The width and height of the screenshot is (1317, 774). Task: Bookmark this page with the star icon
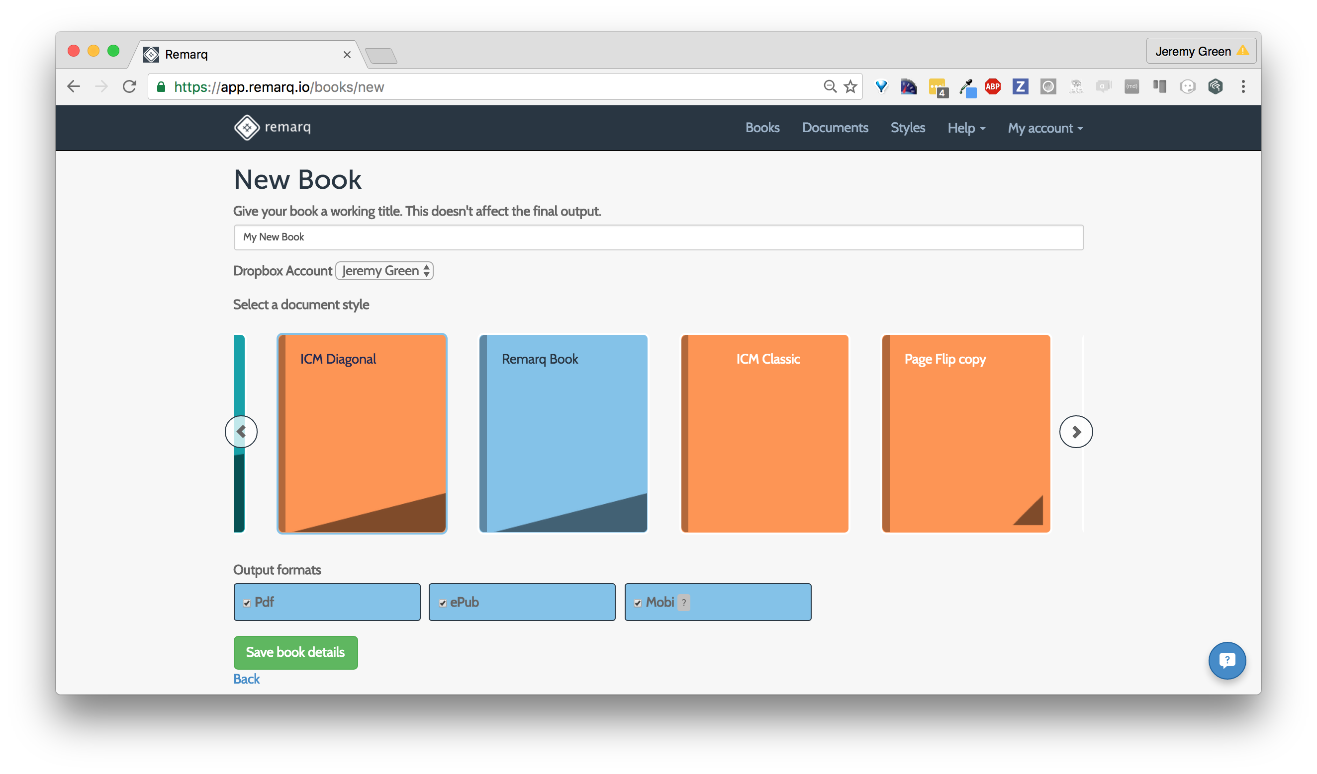850,86
